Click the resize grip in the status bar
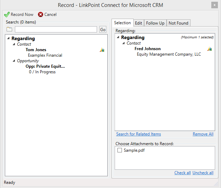221x188 pixels. pos(216,184)
